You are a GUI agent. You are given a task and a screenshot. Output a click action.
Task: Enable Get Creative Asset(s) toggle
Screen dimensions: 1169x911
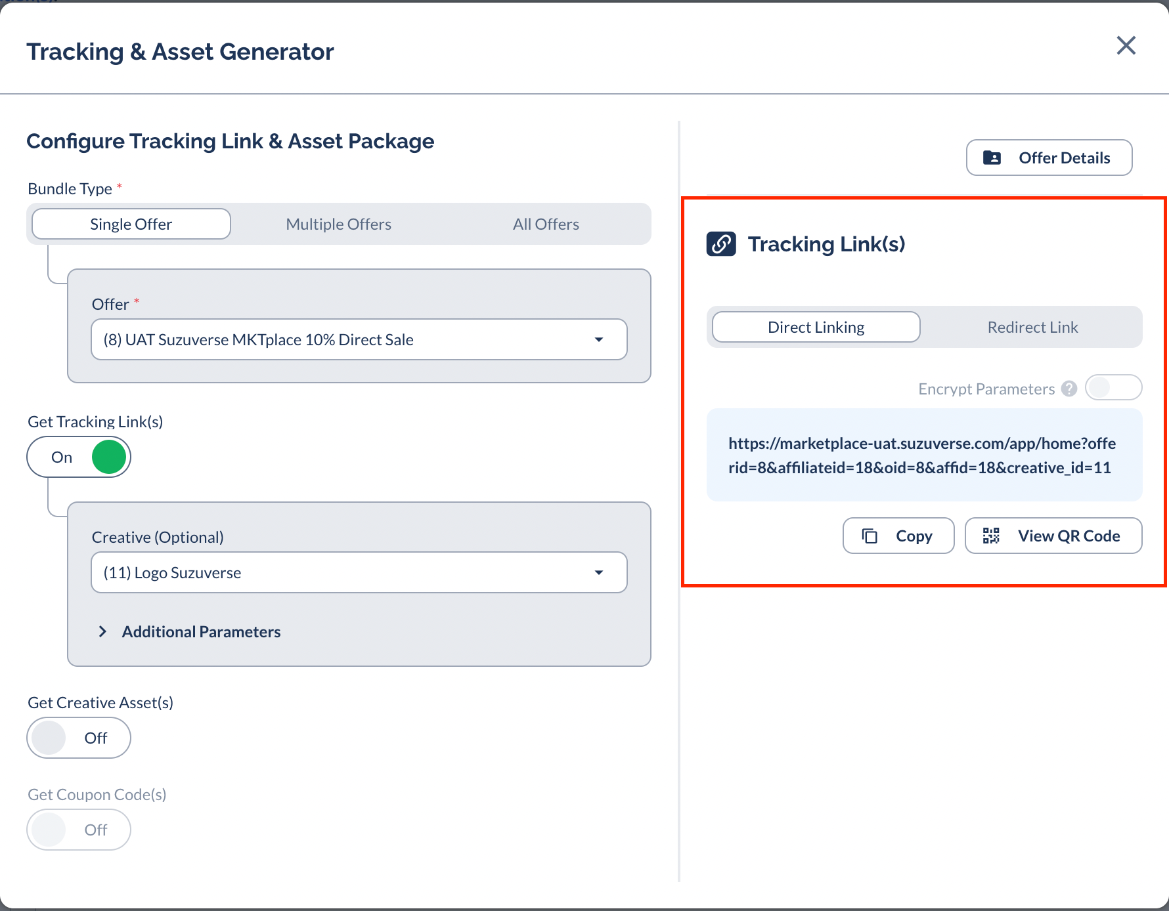click(79, 738)
